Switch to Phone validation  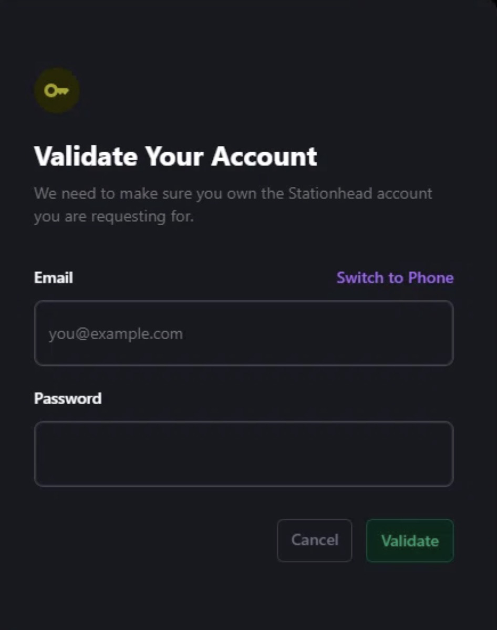point(395,277)
